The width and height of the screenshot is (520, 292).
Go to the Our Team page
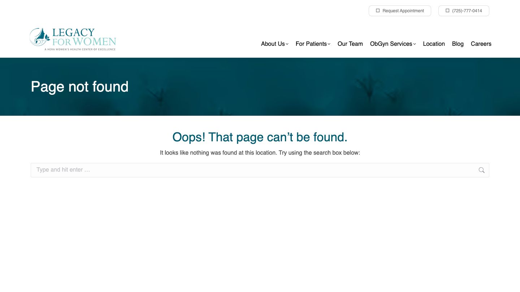click(350, 44)
